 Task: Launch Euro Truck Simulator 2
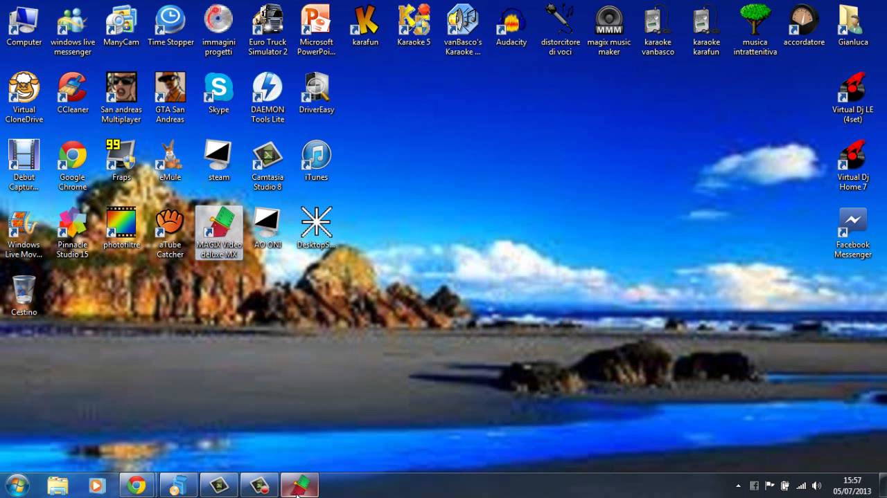[267, 31]
